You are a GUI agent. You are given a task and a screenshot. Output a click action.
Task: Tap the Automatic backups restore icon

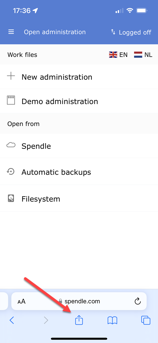pyautogui.click(x=11, y=172)
